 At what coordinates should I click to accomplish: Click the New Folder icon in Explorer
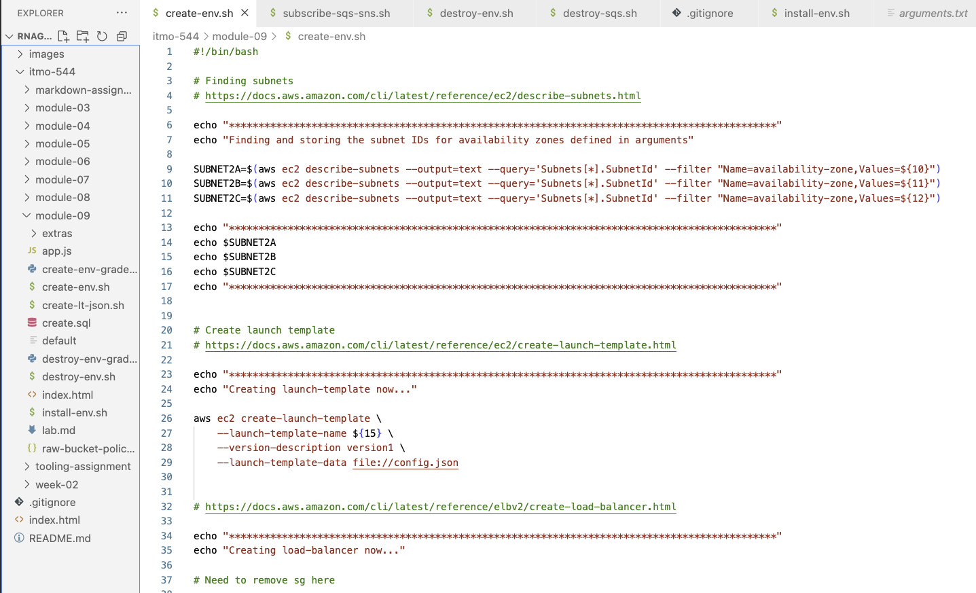83,36
